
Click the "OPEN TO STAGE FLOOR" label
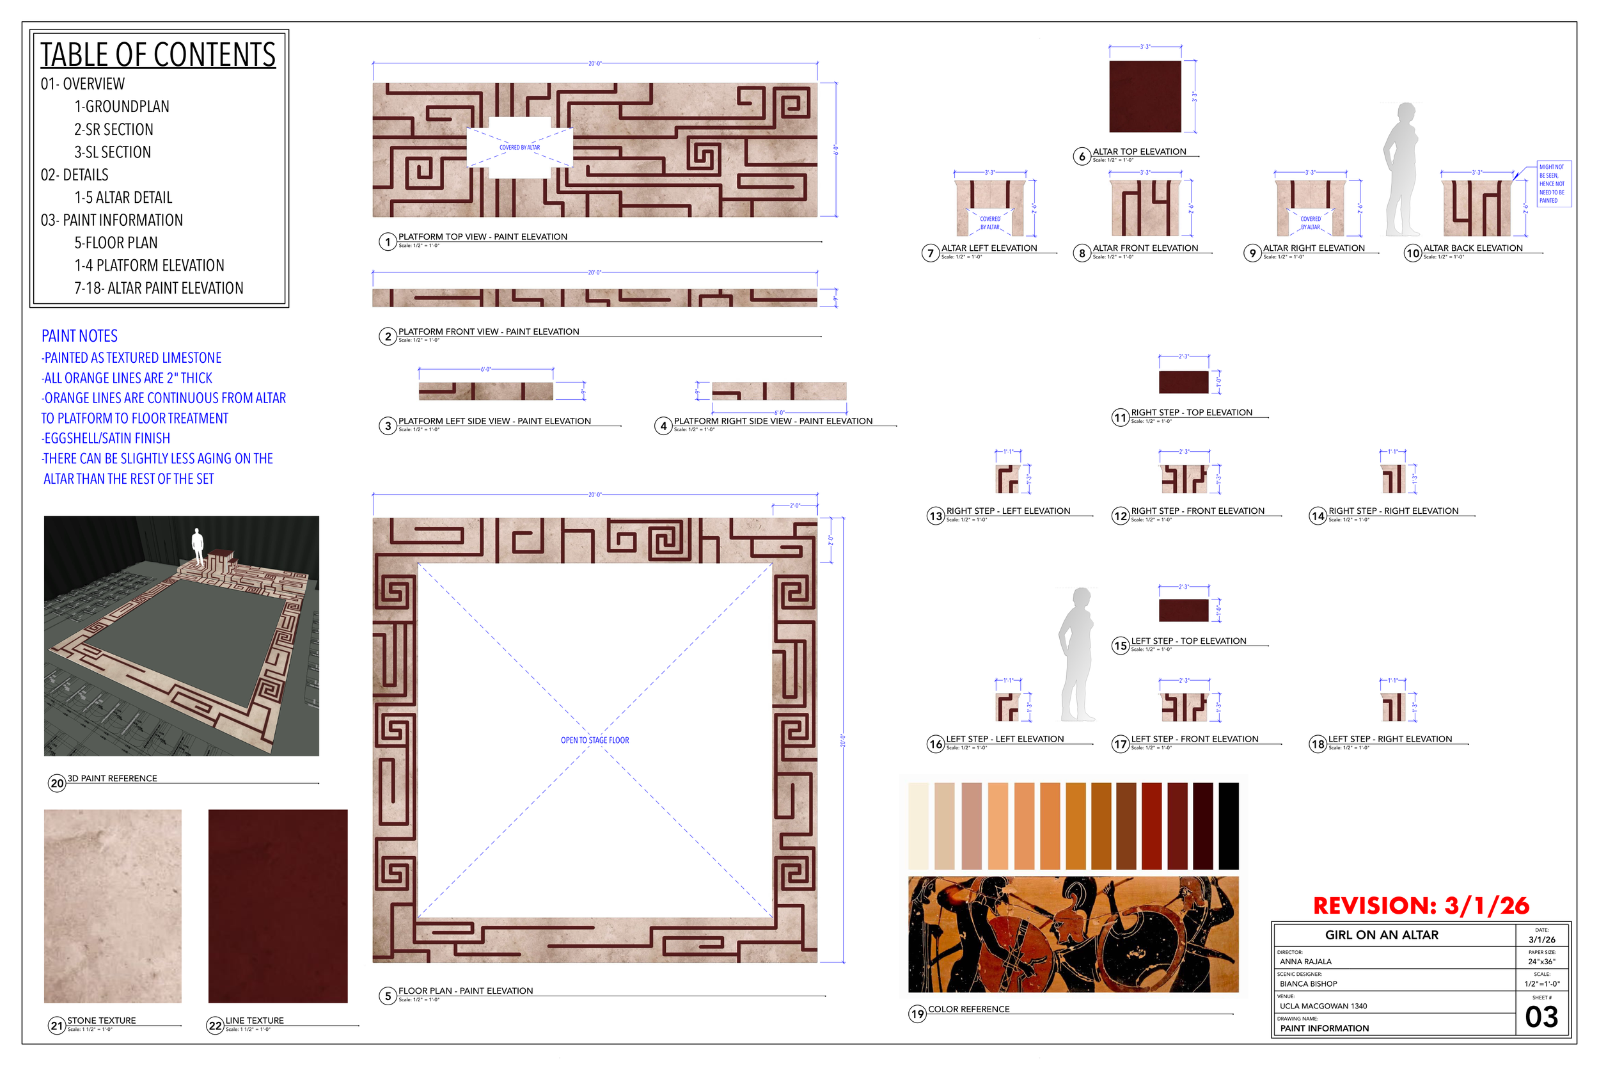(x=595, y=740)
